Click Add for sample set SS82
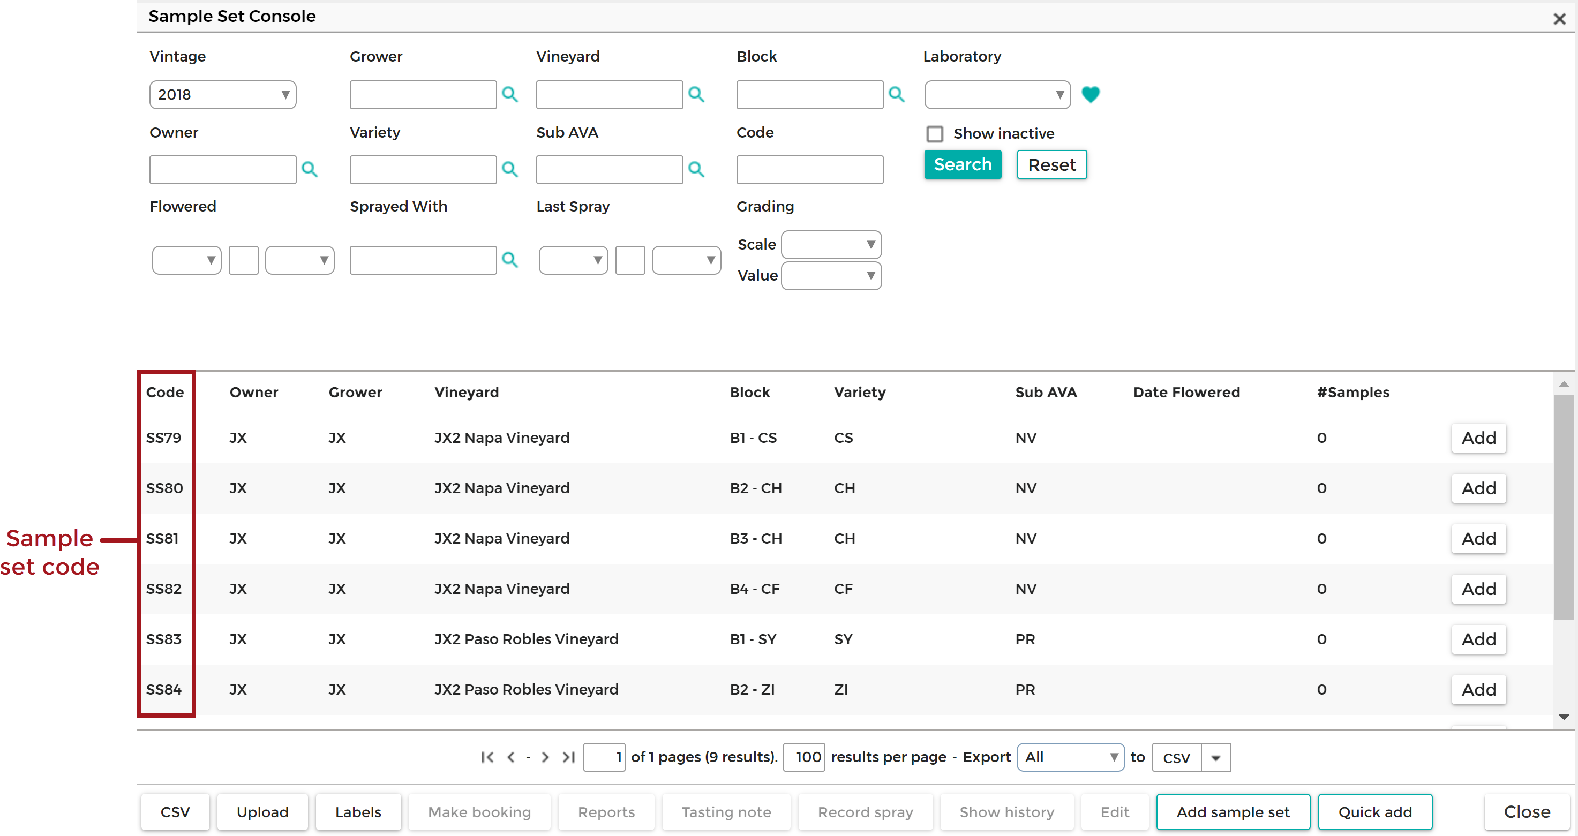 (1478, 589)
